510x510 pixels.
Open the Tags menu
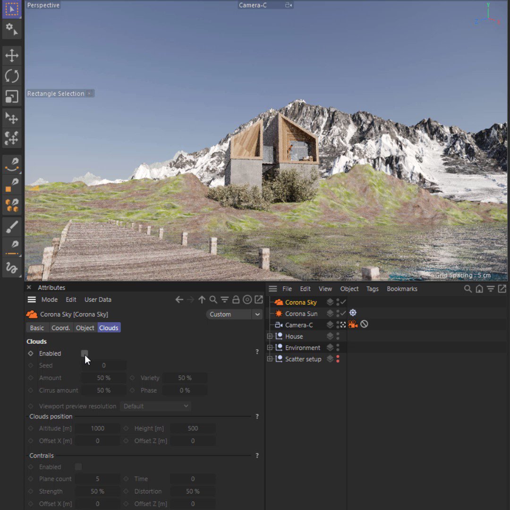(372, 289)
